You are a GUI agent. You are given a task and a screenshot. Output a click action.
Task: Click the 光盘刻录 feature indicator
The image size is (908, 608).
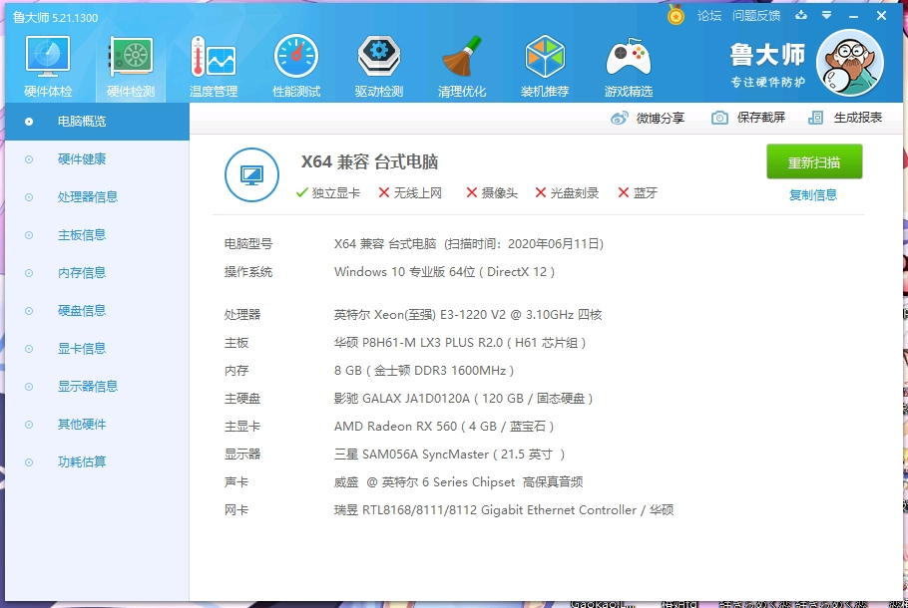567,193
